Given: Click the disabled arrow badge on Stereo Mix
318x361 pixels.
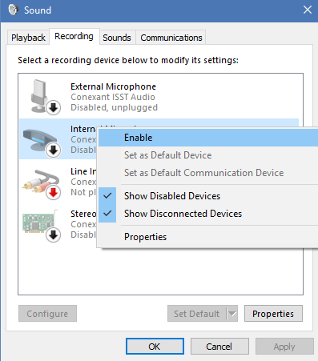Looking at the screenshot, I should point(54,235).
